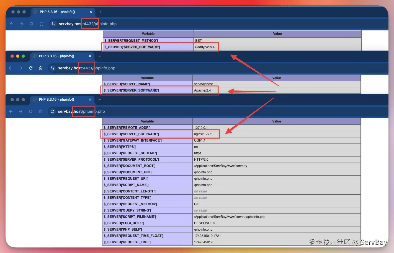Close the tab in the middle Apache window
This screenshot has width=394, height=253.
(90, 56)
